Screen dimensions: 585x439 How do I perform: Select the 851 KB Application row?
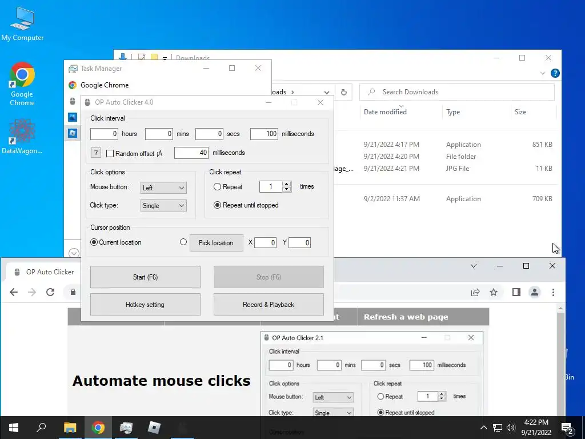(x=446, y=145)
